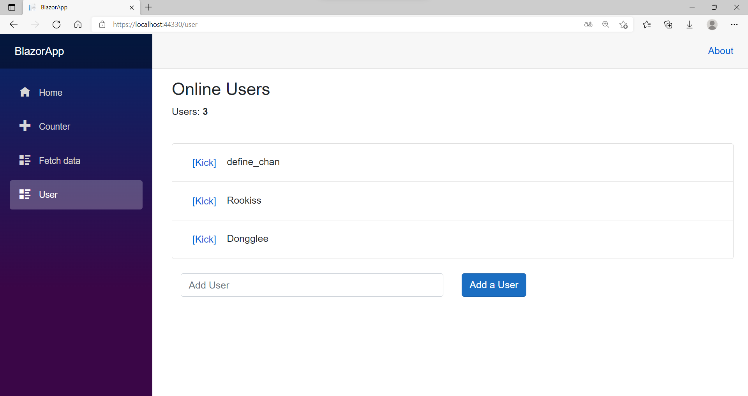Open the browser favorites icon
The image size is (748, 396).
[x=647, y=24]
